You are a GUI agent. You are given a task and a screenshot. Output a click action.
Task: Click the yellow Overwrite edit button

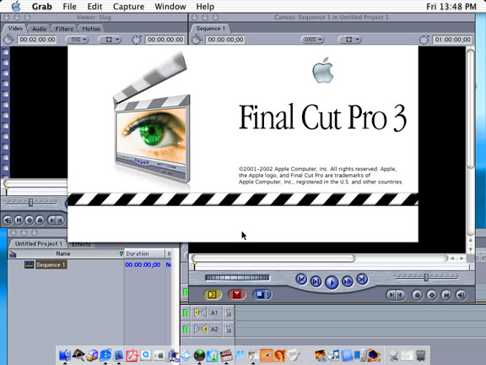click(213, 294)
